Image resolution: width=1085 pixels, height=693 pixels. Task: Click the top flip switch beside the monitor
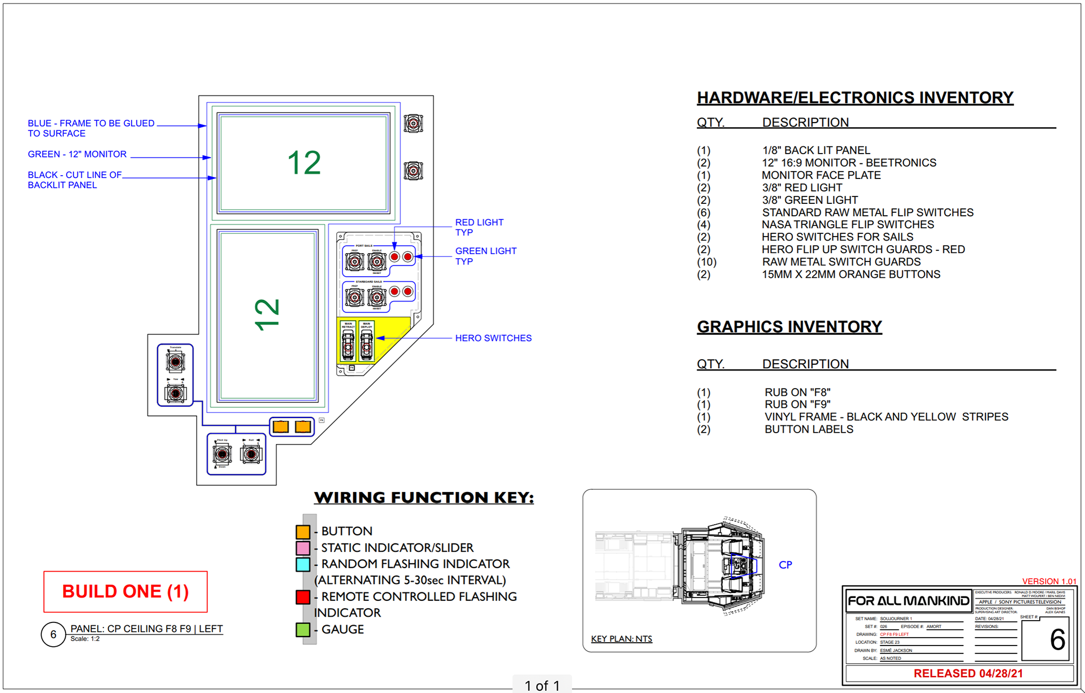click(x=413, y=123)
